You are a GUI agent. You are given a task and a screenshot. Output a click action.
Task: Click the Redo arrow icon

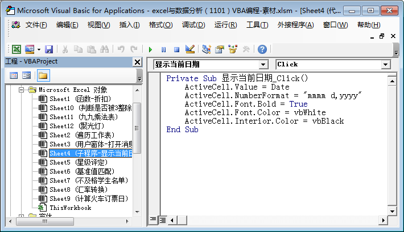134,49
